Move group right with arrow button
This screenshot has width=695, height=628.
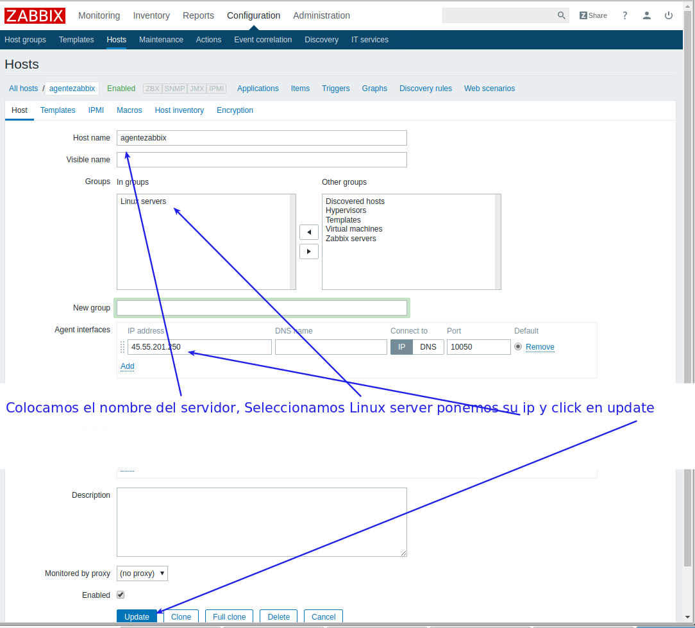[x=309, y=251]
